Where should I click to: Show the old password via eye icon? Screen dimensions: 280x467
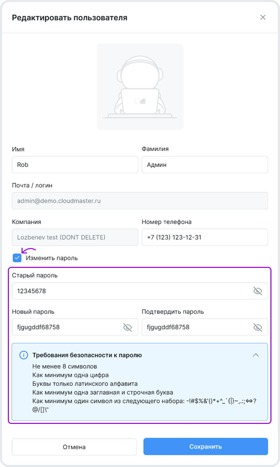point(257,291)
